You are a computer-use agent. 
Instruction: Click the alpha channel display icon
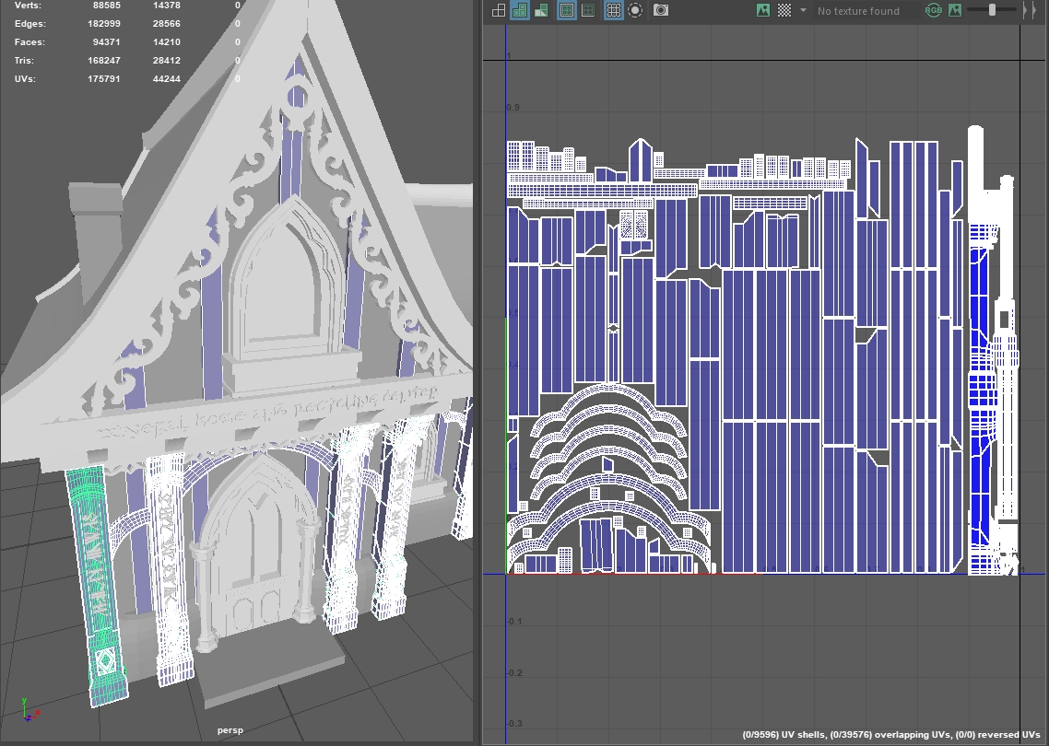(x=955, y=11)
